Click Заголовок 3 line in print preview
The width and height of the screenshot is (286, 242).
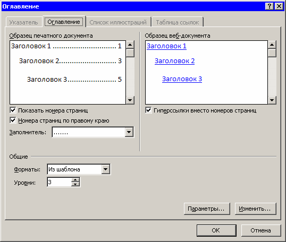(74, 80)
